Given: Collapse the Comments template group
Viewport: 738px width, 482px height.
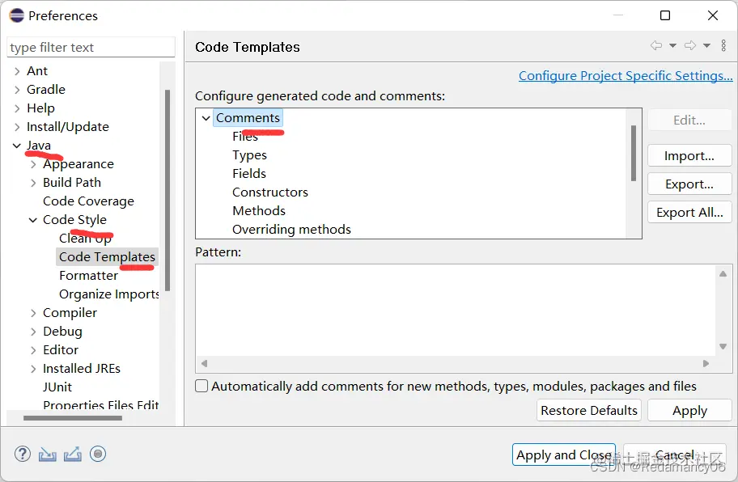Looking at the screenshot, I should 206,118.
